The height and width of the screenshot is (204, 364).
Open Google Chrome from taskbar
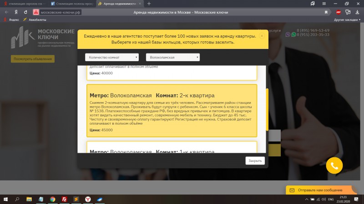pos(53,199)
